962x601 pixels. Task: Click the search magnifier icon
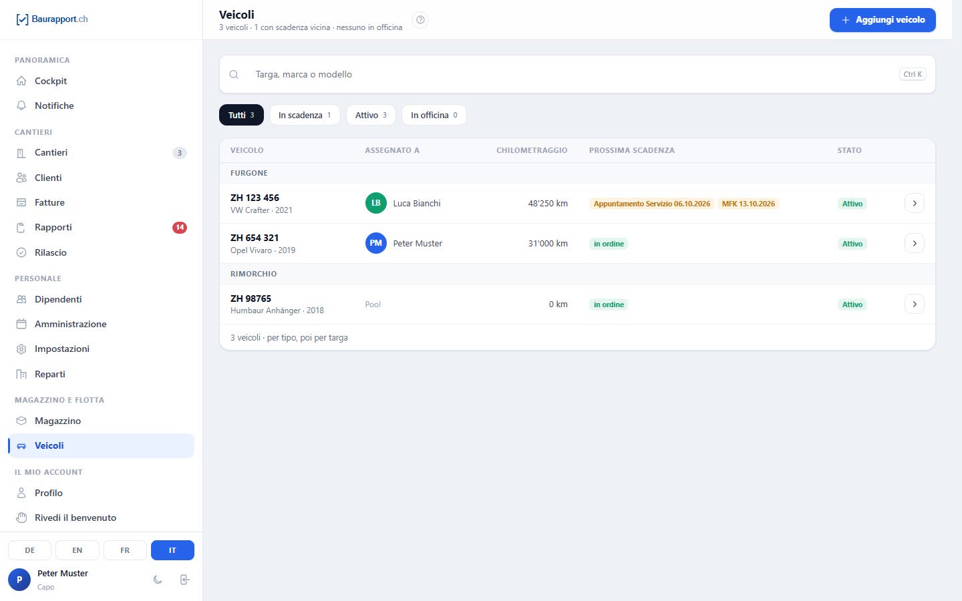pos(234,75)
